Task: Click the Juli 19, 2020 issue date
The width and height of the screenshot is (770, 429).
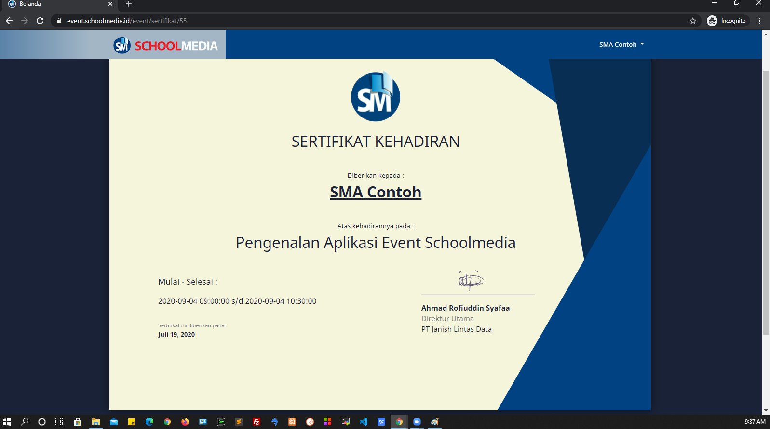Action: point(176,334)
